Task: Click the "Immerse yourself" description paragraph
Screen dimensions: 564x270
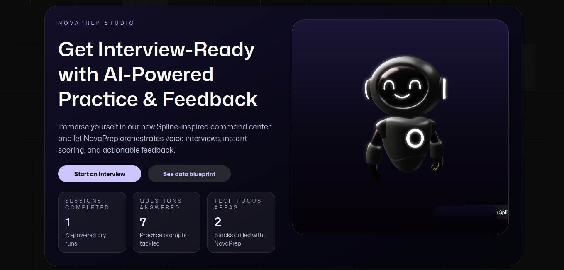Action: pos(164,138)
